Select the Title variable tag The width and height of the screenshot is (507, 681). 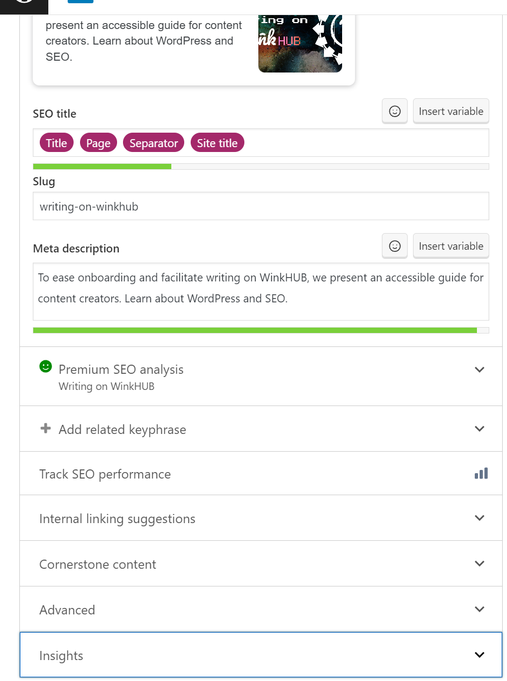click(x=56, y=143)
